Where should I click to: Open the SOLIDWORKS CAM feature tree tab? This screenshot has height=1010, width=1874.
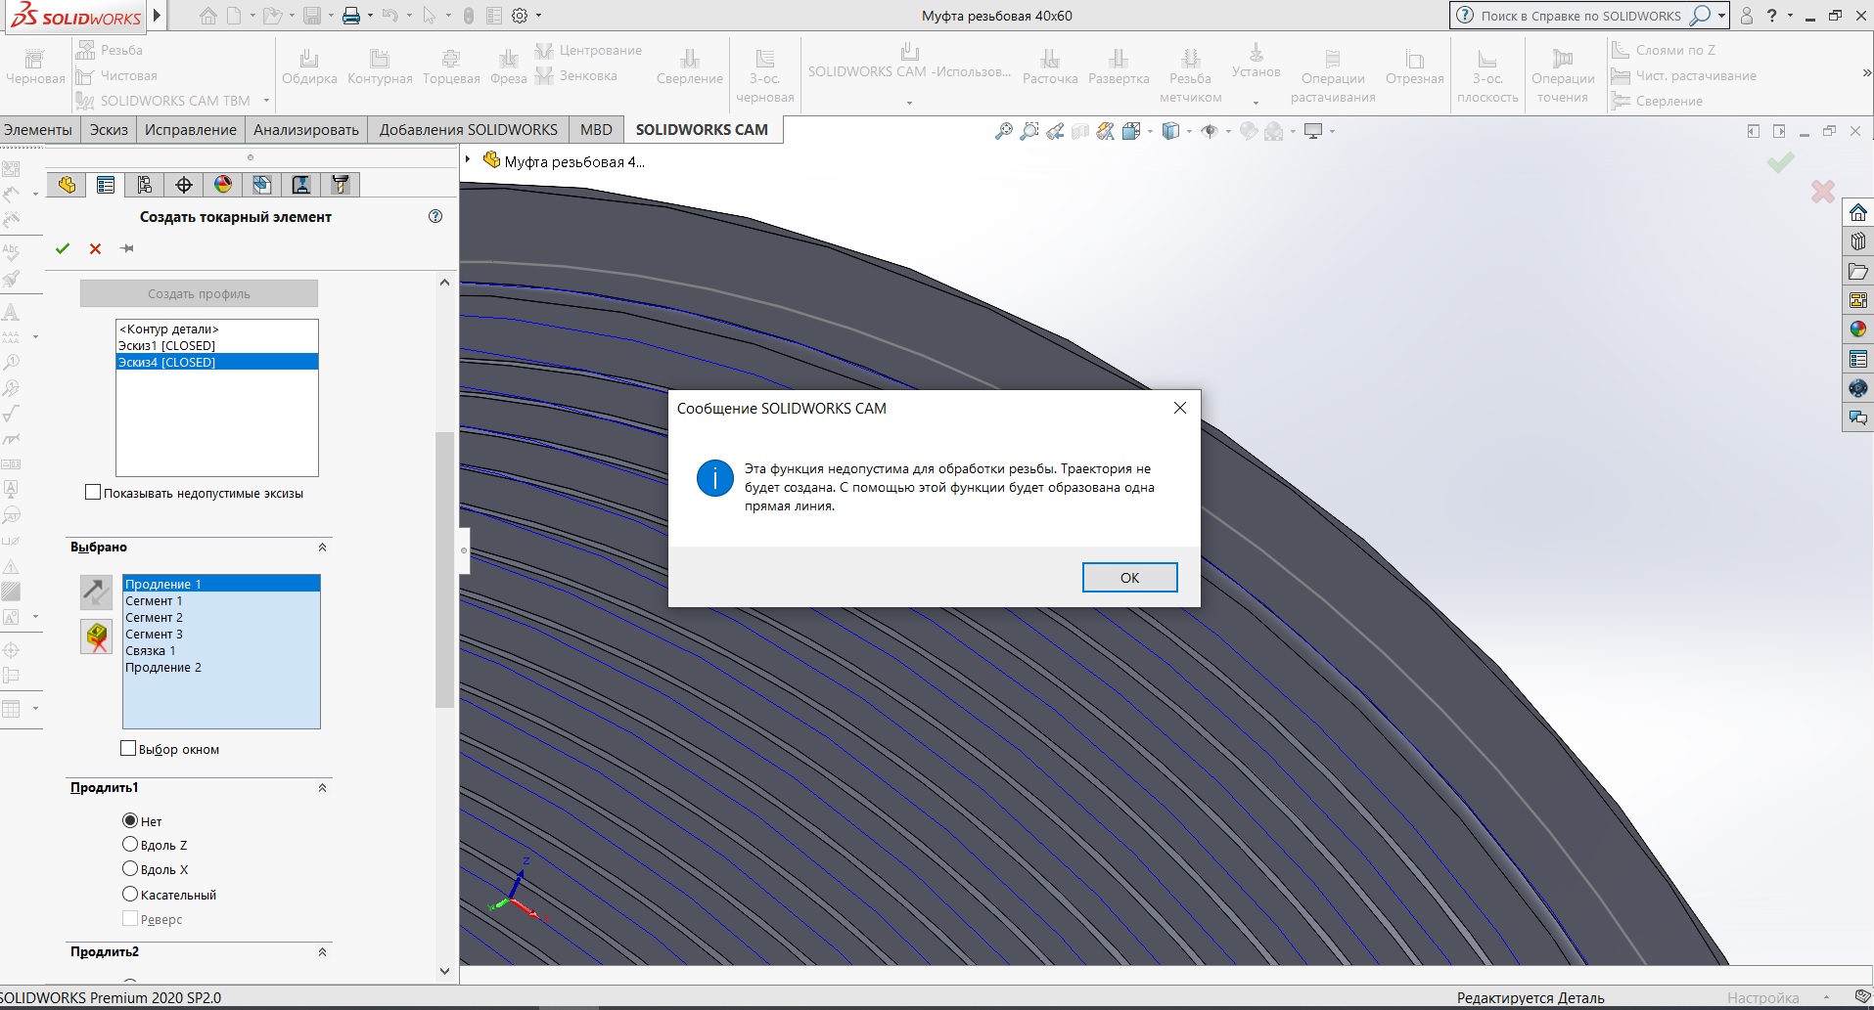(262, 185)
